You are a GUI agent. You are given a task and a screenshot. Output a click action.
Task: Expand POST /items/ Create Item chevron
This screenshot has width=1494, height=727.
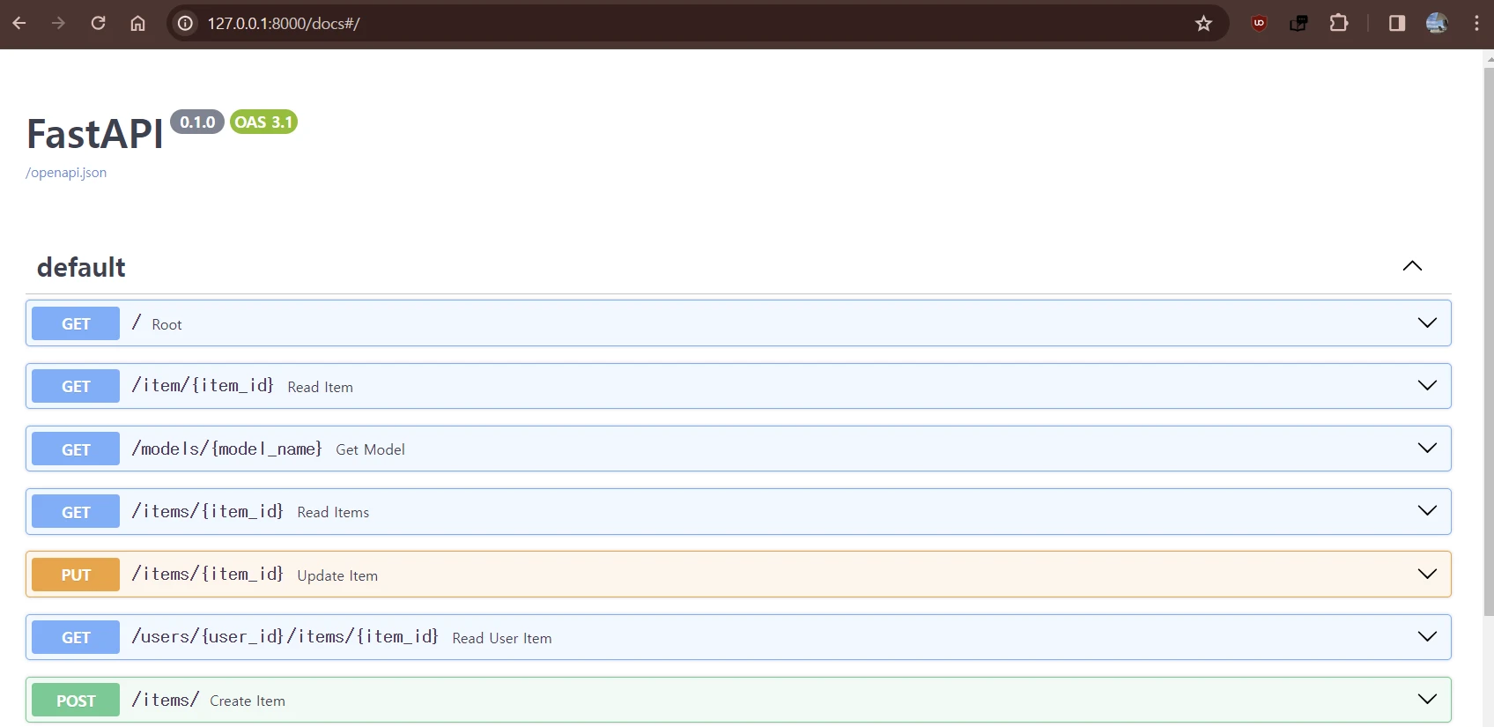coord(1427,699)
